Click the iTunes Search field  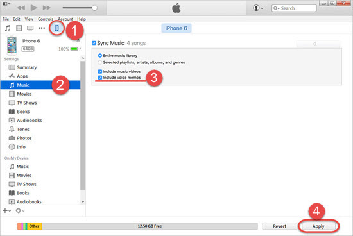click(294, 8)
